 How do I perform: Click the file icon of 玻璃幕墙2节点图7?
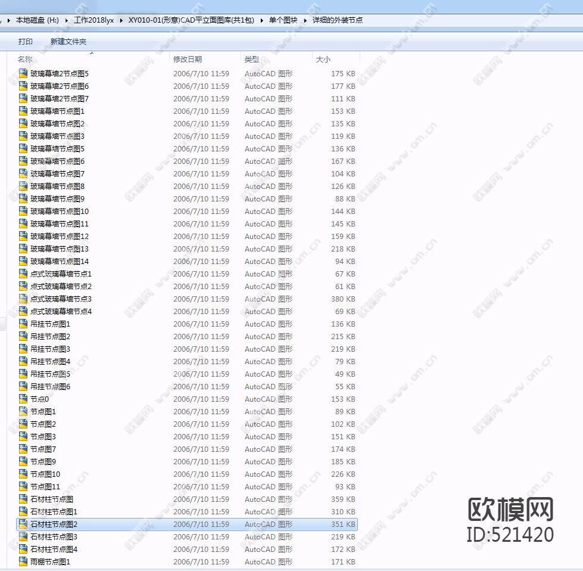point(23,98)
